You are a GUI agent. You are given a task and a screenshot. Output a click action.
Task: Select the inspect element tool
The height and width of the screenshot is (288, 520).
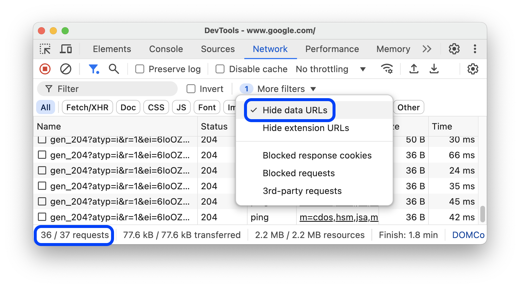45,49
